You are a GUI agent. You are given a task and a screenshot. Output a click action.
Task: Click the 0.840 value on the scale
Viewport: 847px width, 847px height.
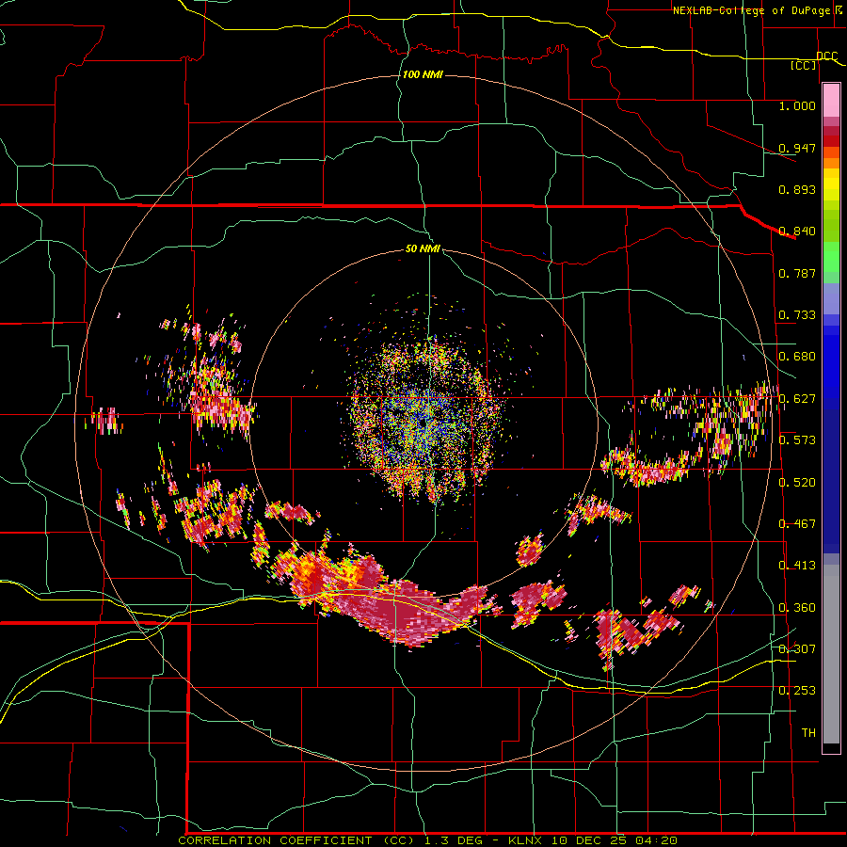pyautogui.click(x=797, y=232)
